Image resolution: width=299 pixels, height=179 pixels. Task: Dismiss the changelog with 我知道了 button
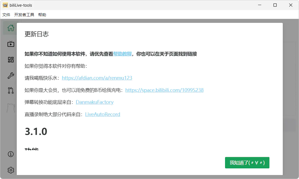247,163
